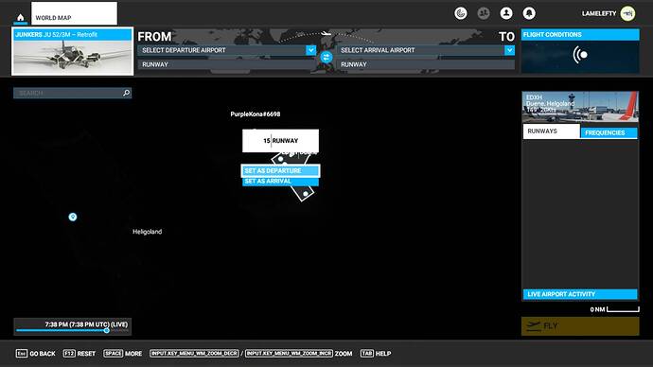Click the upper runway end marker
653x367 pixels.
(281, 159)
